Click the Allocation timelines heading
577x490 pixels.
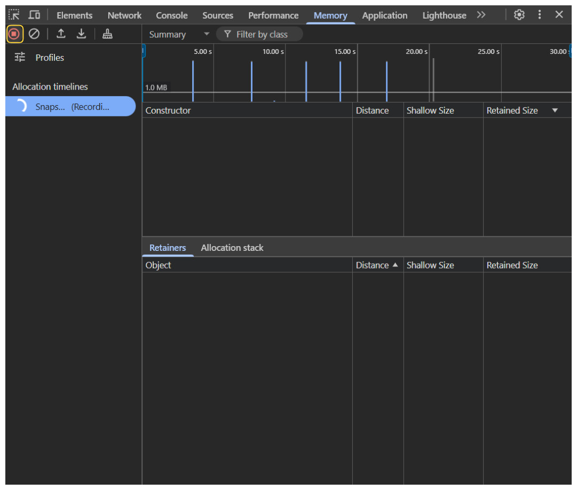pyautogui.click(x=50, y=86)
